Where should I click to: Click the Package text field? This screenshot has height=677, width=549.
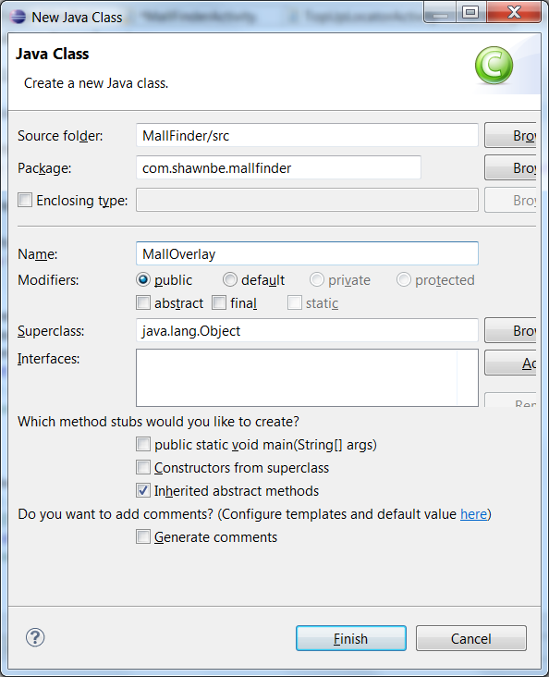click(x=278, y=167)
